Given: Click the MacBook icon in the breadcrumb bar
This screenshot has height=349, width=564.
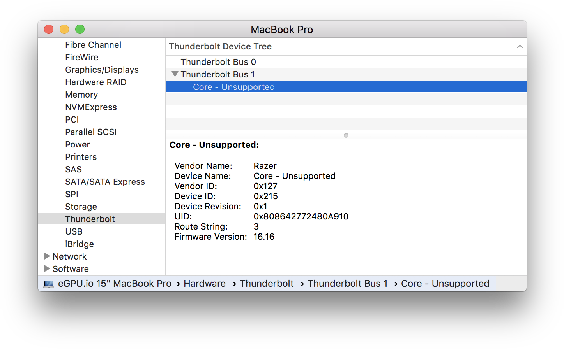Looking at the screenshot, I should click(x=49, y=284).
